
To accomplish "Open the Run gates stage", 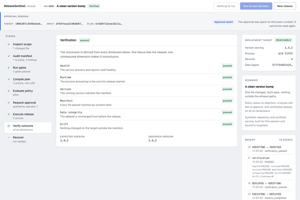I will coord(28,70).
